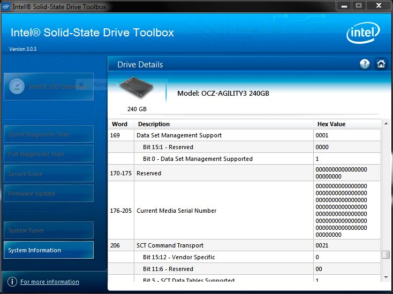Go to the home screen icon
Viewport: 393px width, 294px height.
(x=381, y=64)
